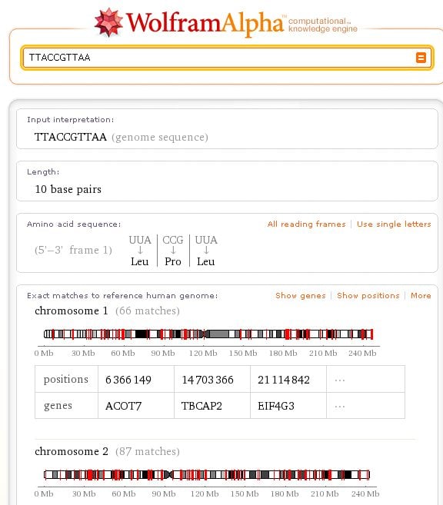The height and width of the screenshot is (505, 443).
Task: Expand results with More link
Action: tap(421, 296)
